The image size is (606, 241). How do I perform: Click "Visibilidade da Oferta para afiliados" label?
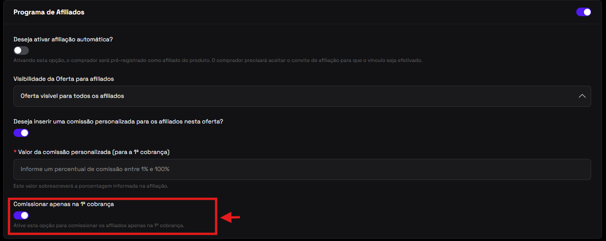(63, 79)
